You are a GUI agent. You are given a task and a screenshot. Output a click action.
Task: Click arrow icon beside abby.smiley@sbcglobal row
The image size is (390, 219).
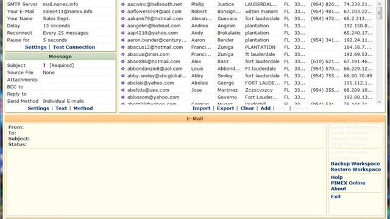tap(123, 75)
